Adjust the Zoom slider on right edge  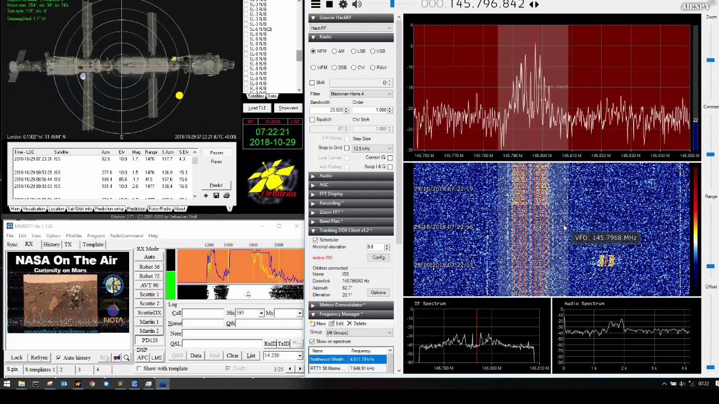[x=711, y=59]
